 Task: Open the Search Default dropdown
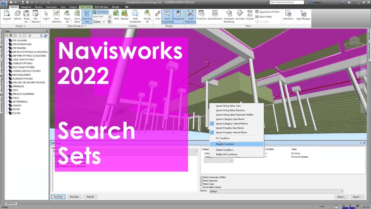coord(276,191)
